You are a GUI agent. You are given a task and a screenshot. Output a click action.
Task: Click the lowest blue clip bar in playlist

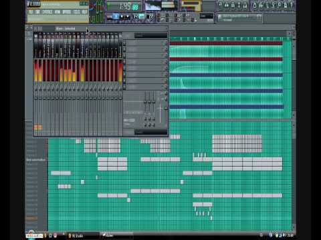(226, 107)
